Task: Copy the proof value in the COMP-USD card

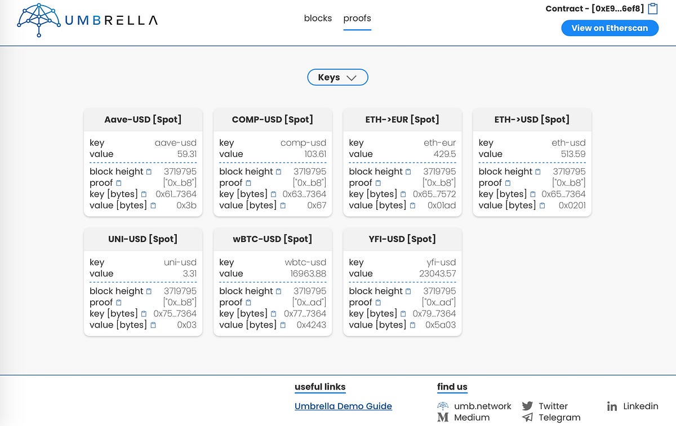Action: coord(247,182)
